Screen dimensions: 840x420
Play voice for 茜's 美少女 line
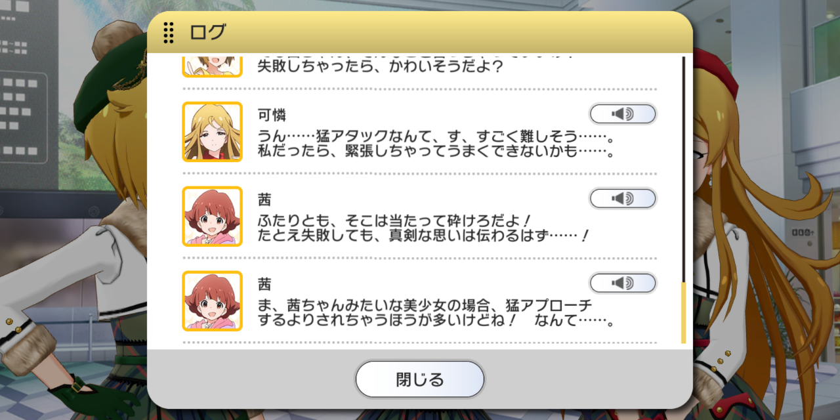pyautogui.click(x=623, y=283)
